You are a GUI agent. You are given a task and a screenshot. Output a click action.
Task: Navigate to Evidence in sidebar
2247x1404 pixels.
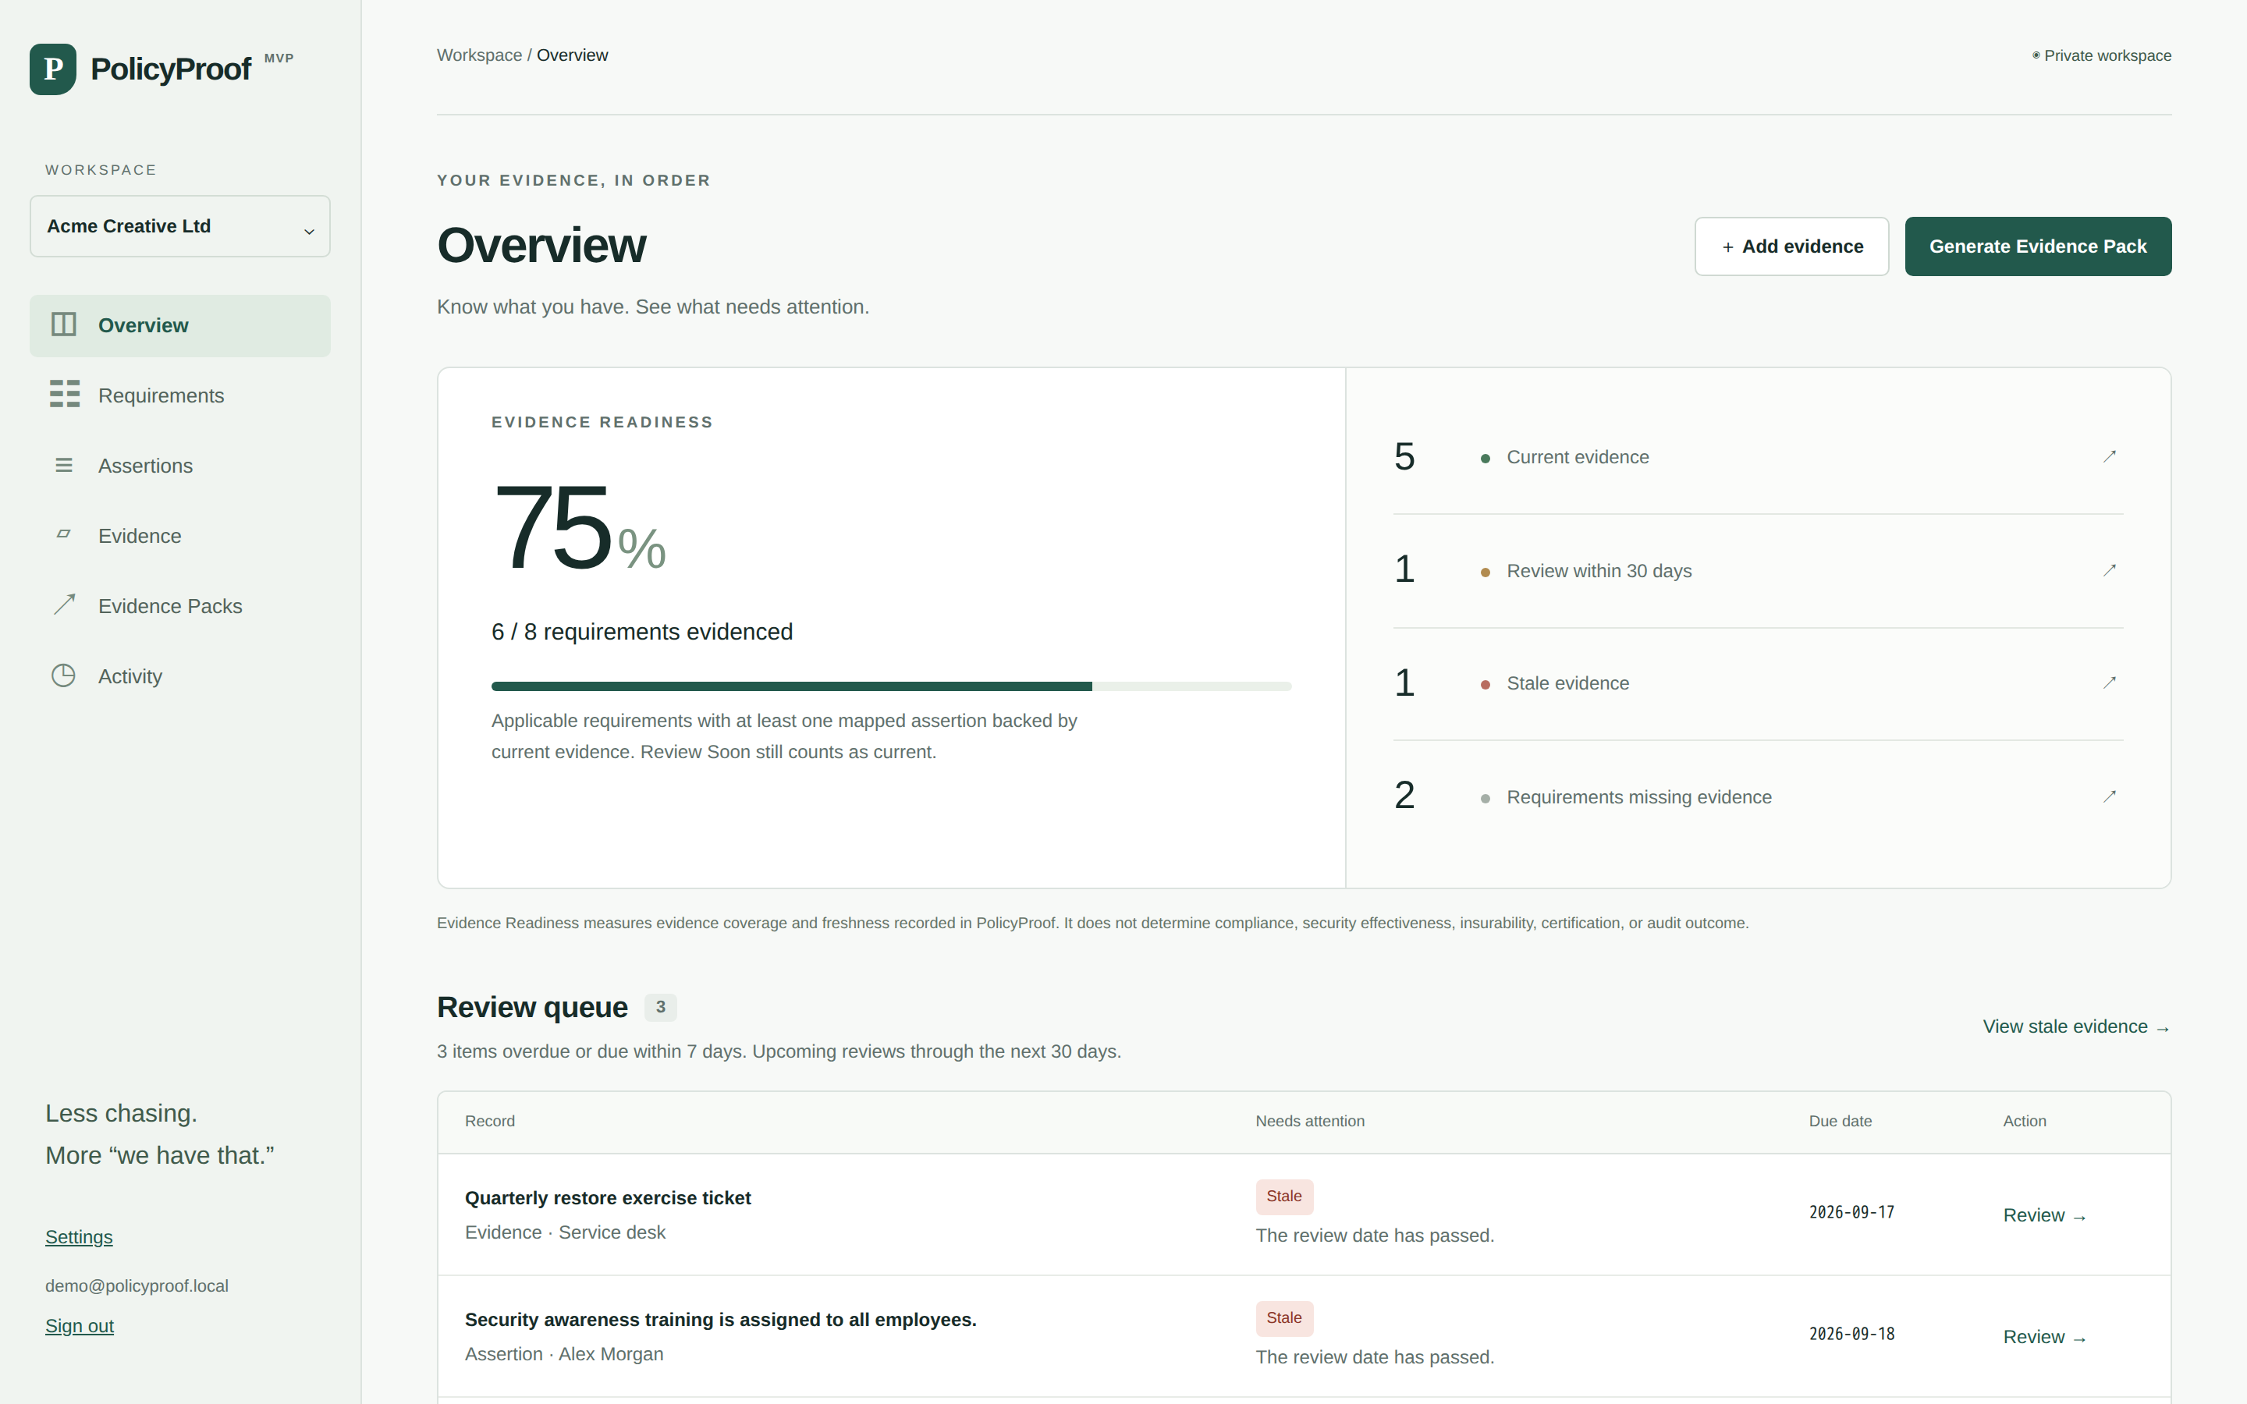180,536
